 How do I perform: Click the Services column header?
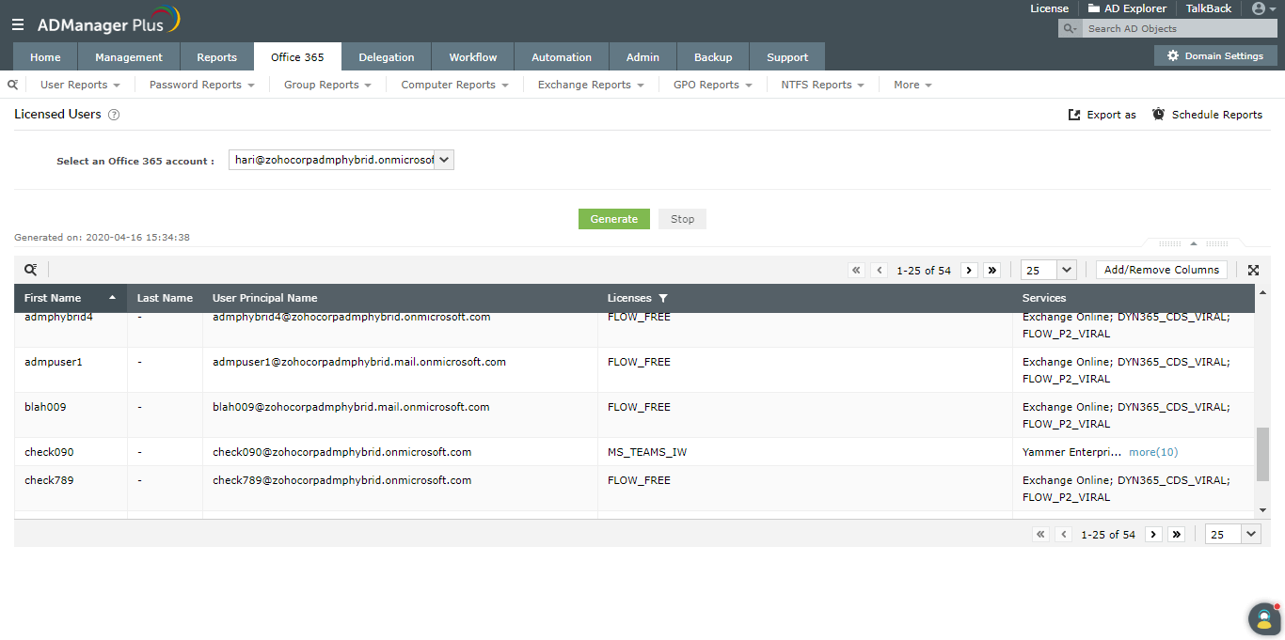coord(1044,298)
